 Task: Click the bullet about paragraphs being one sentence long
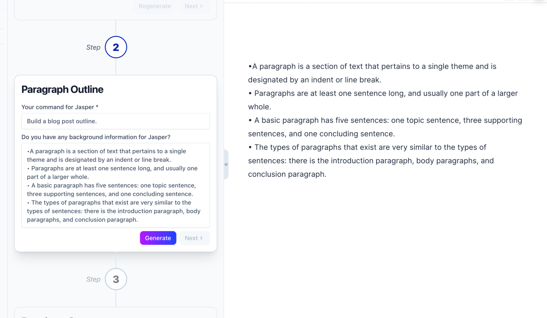pyautogui.click(x=382, y=100)
